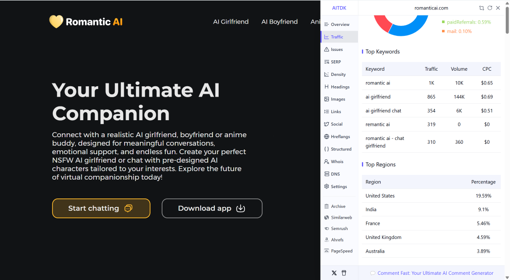510x280 pixels.
Task: Click the Australia region row
Action: click(x=431, y=251)
